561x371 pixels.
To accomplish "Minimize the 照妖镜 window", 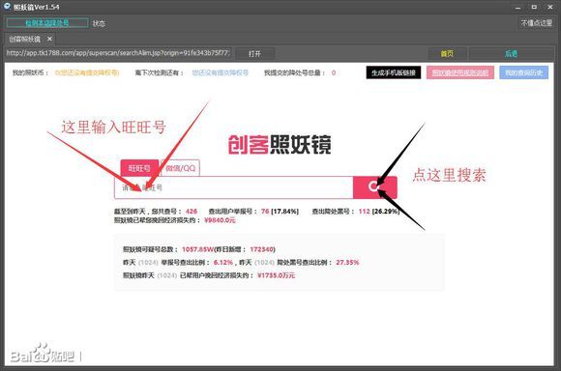I will coord(517,7).
